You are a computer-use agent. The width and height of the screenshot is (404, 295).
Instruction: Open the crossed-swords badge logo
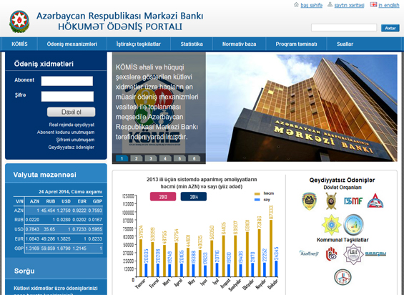[331, 201]
